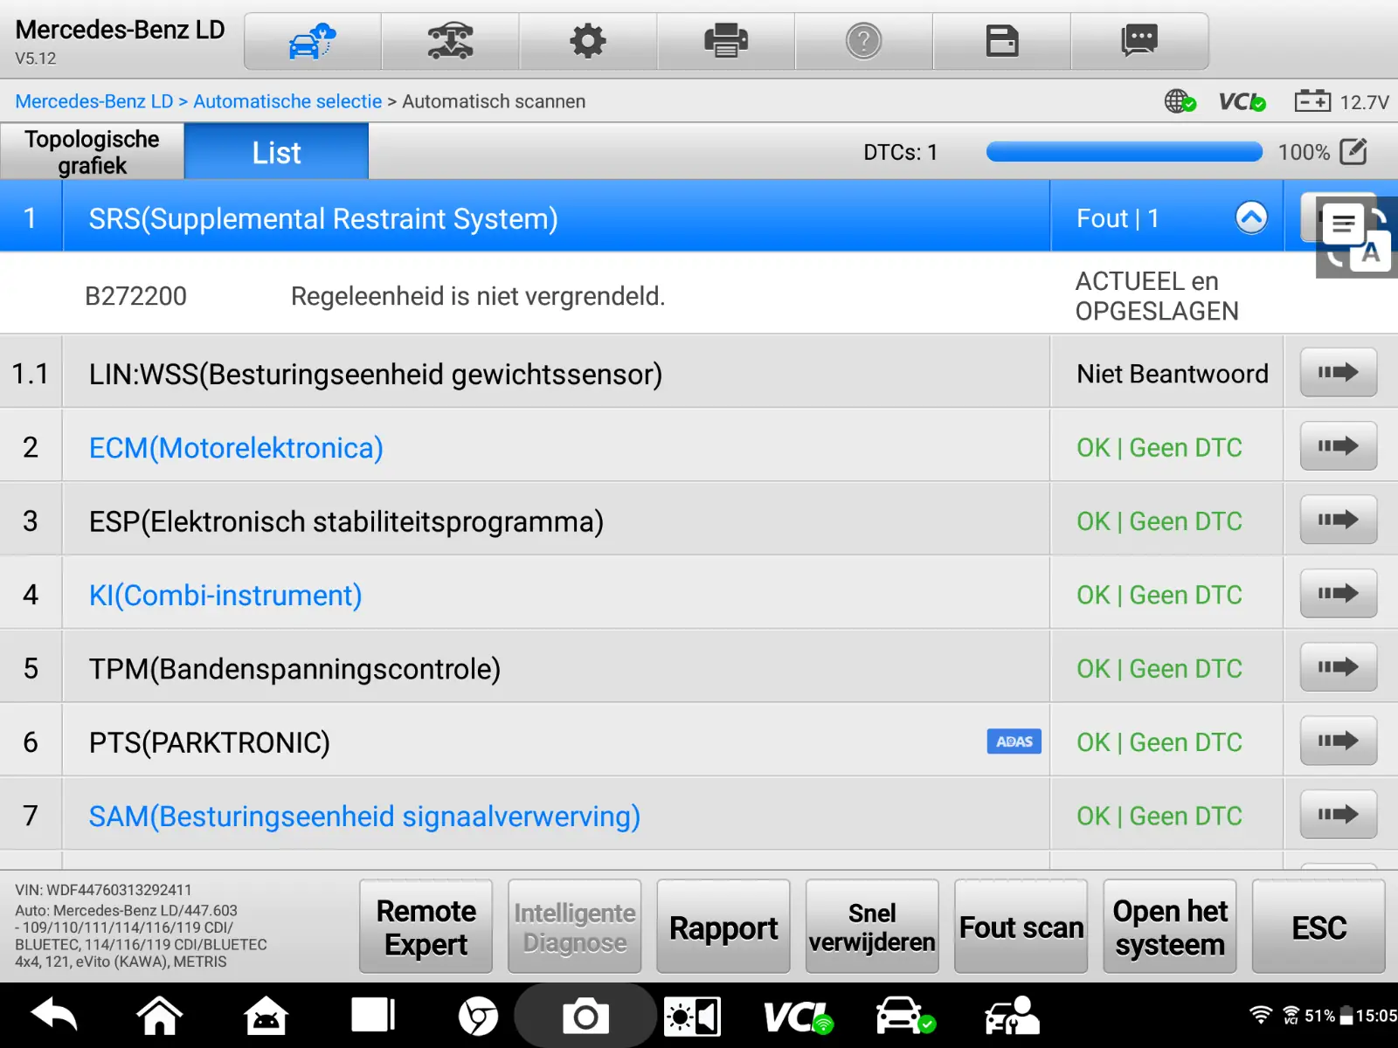Tap the 'Fout | 1' status
Screen dimensions: 1398x1048
(x=1118, y=218)
